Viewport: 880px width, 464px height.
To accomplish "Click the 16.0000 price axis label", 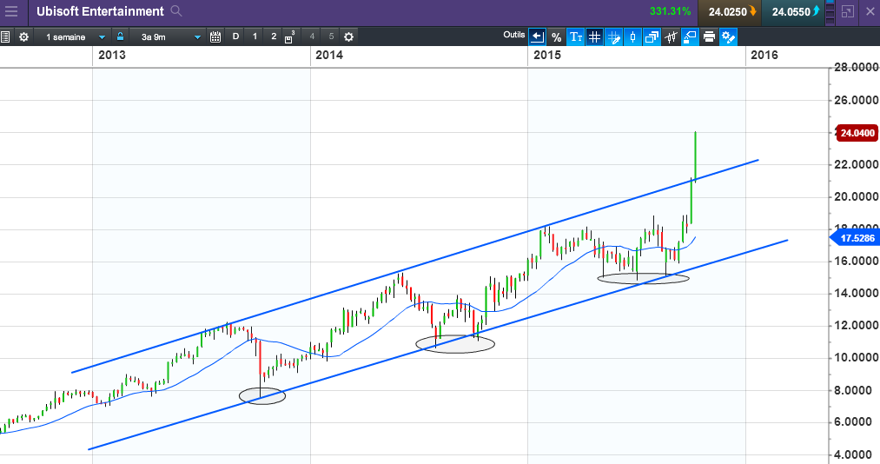I will (x=856, y=261).
